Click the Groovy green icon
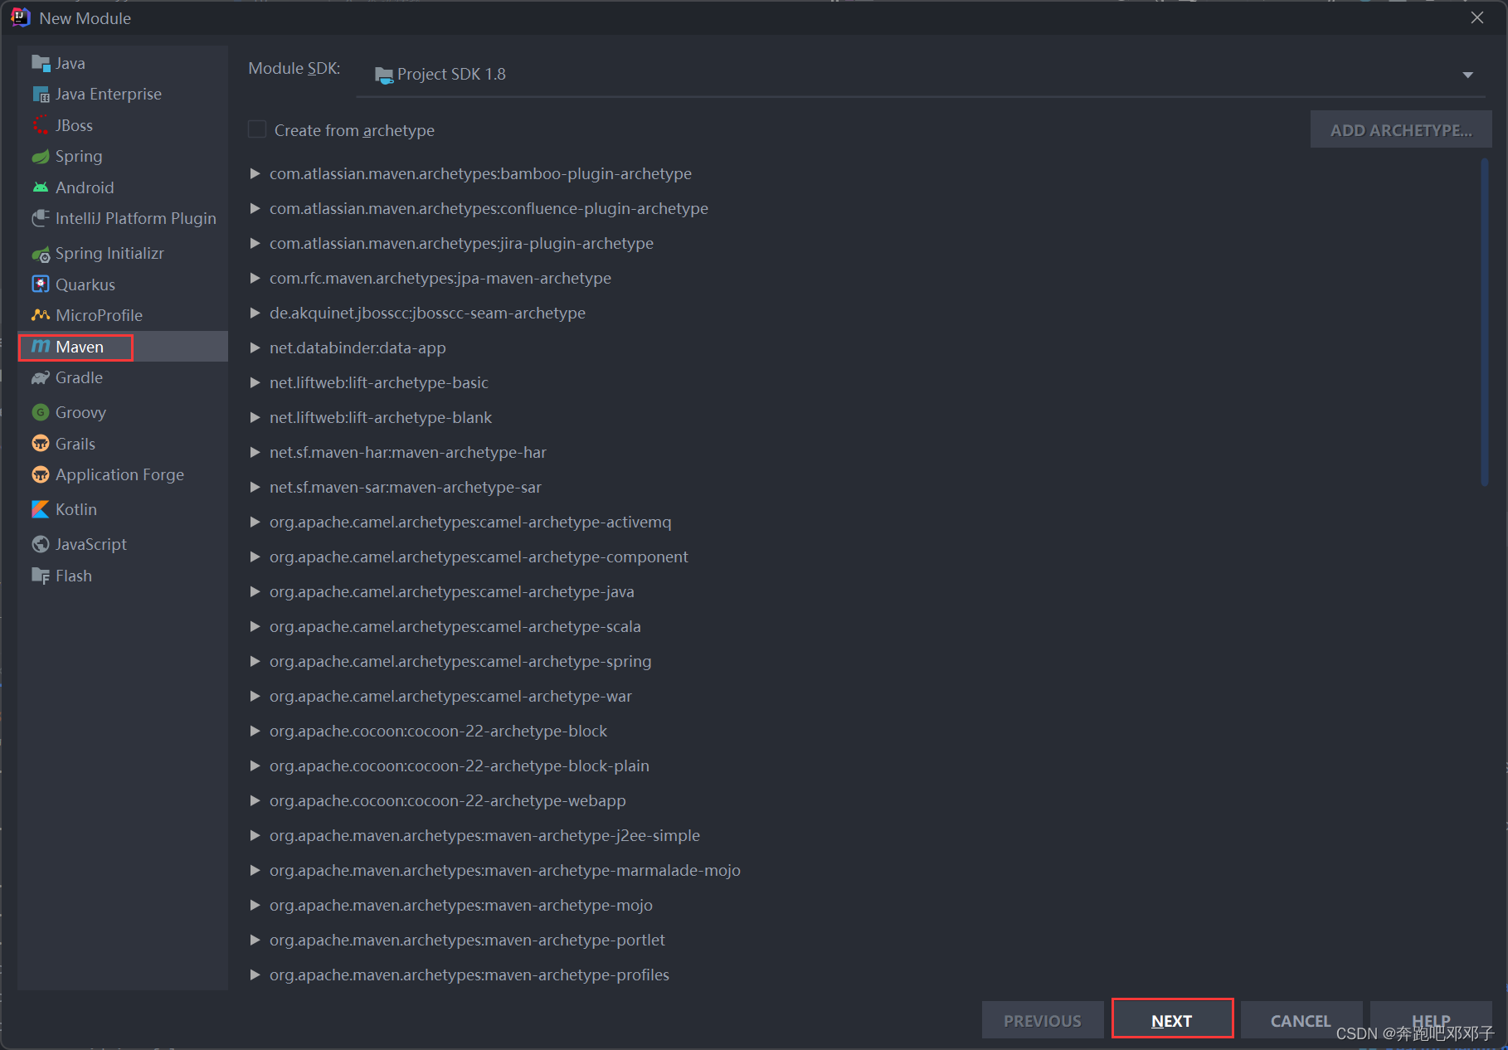The height and width of the screenshot is (1050, 1508). (x=41, y=412)
